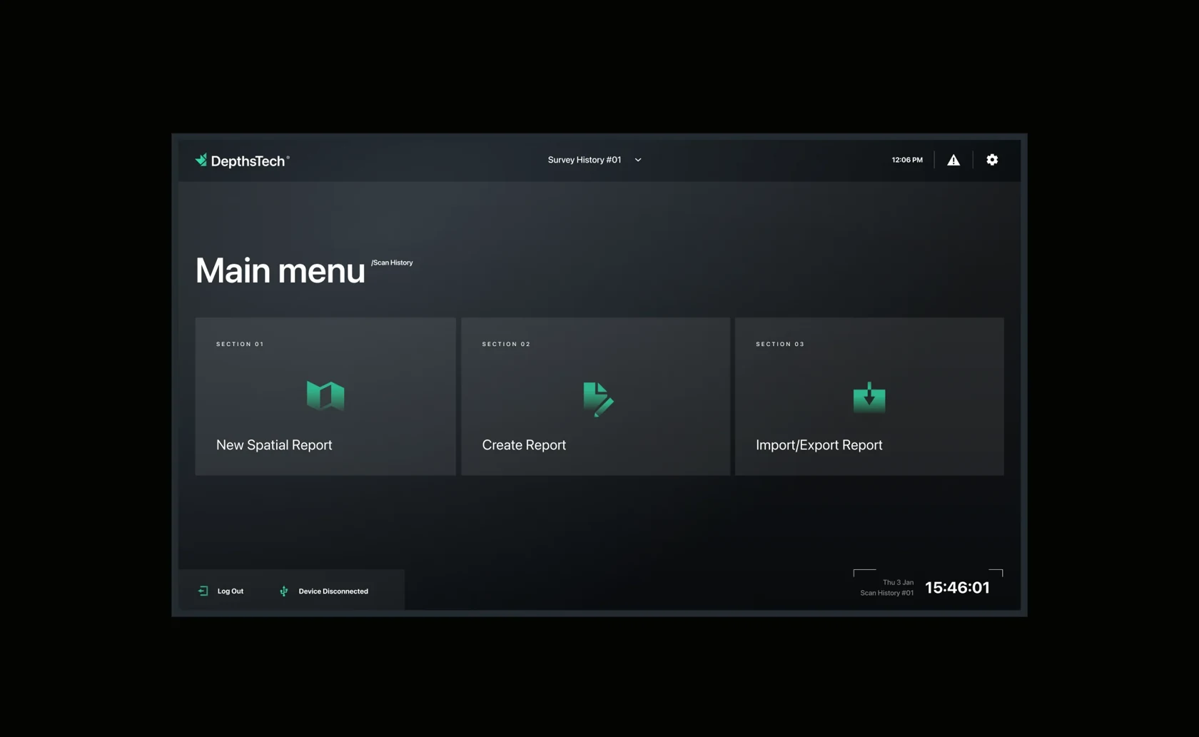Click the green map icon for New Spatial Report
1199x737 pixels.
[325, 395]
